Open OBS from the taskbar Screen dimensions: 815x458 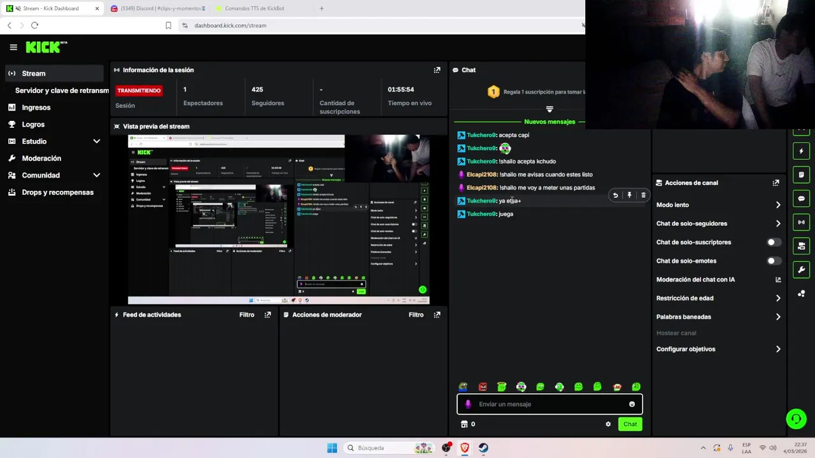click(x=446, y=448)
